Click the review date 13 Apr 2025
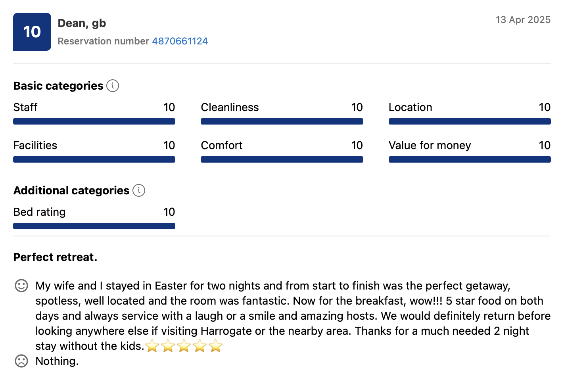Image resolution: width=564 pixels, height=376 pixels. point(523,20)
